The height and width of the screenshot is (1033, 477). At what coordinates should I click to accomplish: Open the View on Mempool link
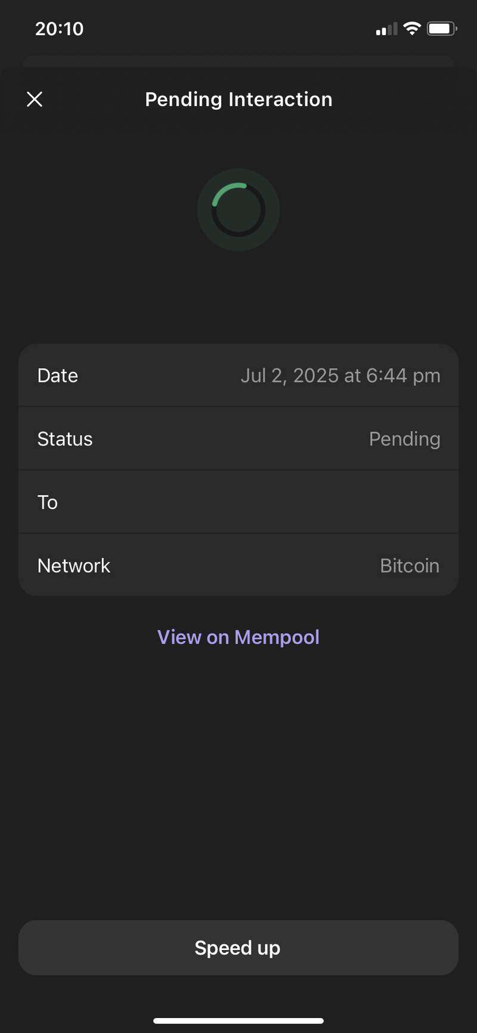point(238,637)
